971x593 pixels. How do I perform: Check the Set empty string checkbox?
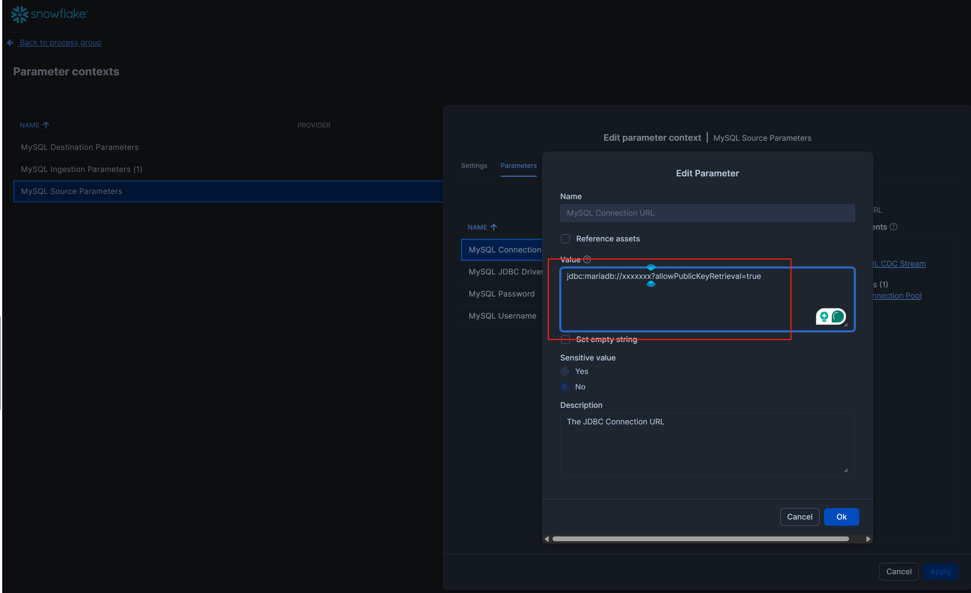565,339
